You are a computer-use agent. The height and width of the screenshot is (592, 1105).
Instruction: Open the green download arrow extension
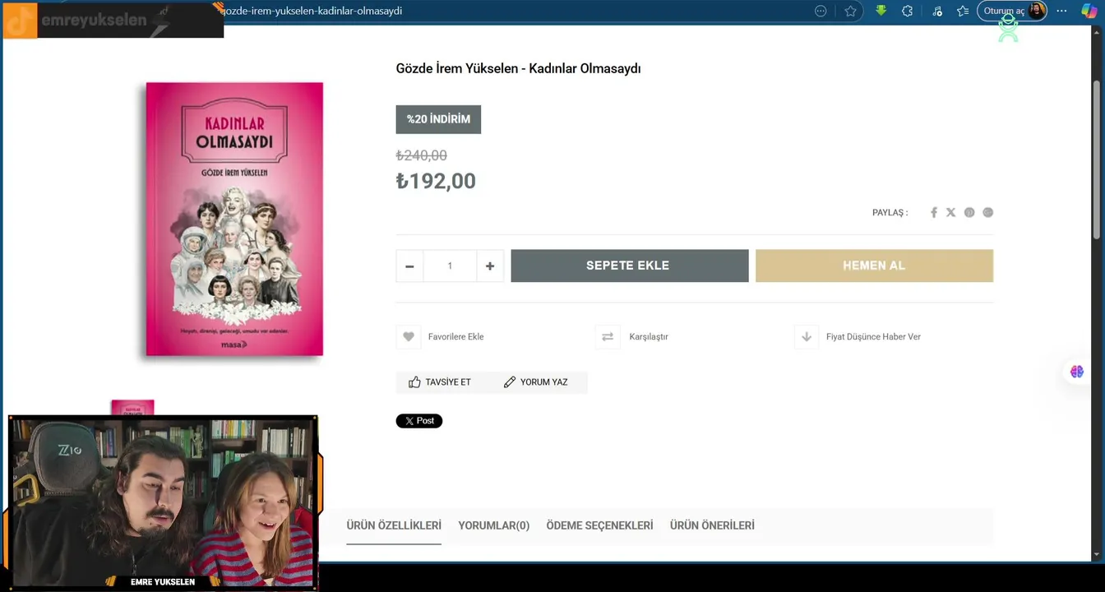pyautogui.click(x=881, y=11)
